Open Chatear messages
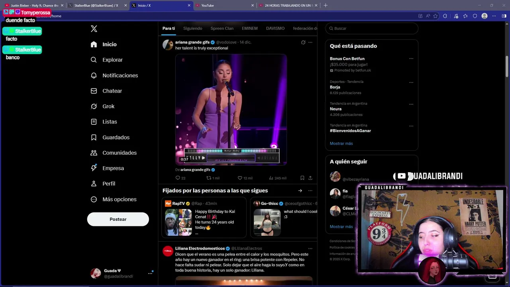510x287 pixels. pyautogui.click(x=106, y=91)
